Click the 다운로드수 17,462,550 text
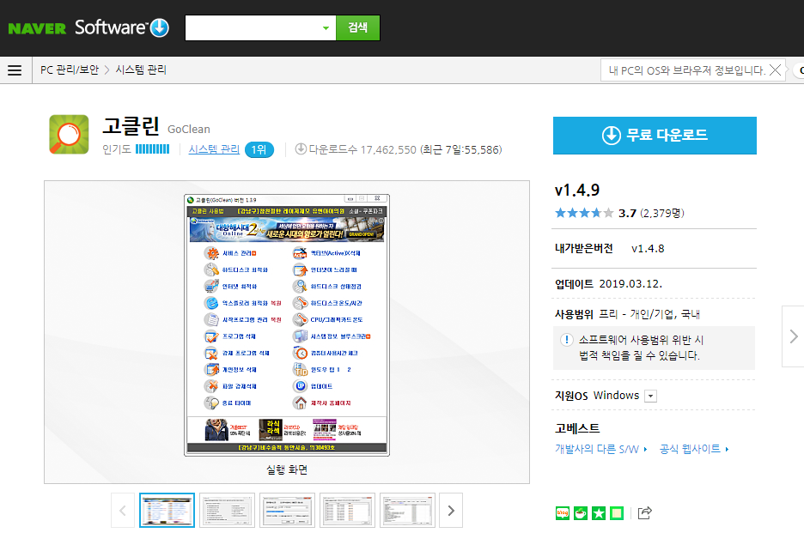This screenshot has width=804, height=551. pyautogui.click(x=362, y=149)
